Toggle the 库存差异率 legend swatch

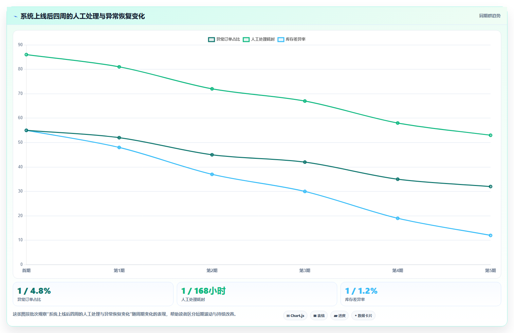pyautogui.click(x=281, y=39)
